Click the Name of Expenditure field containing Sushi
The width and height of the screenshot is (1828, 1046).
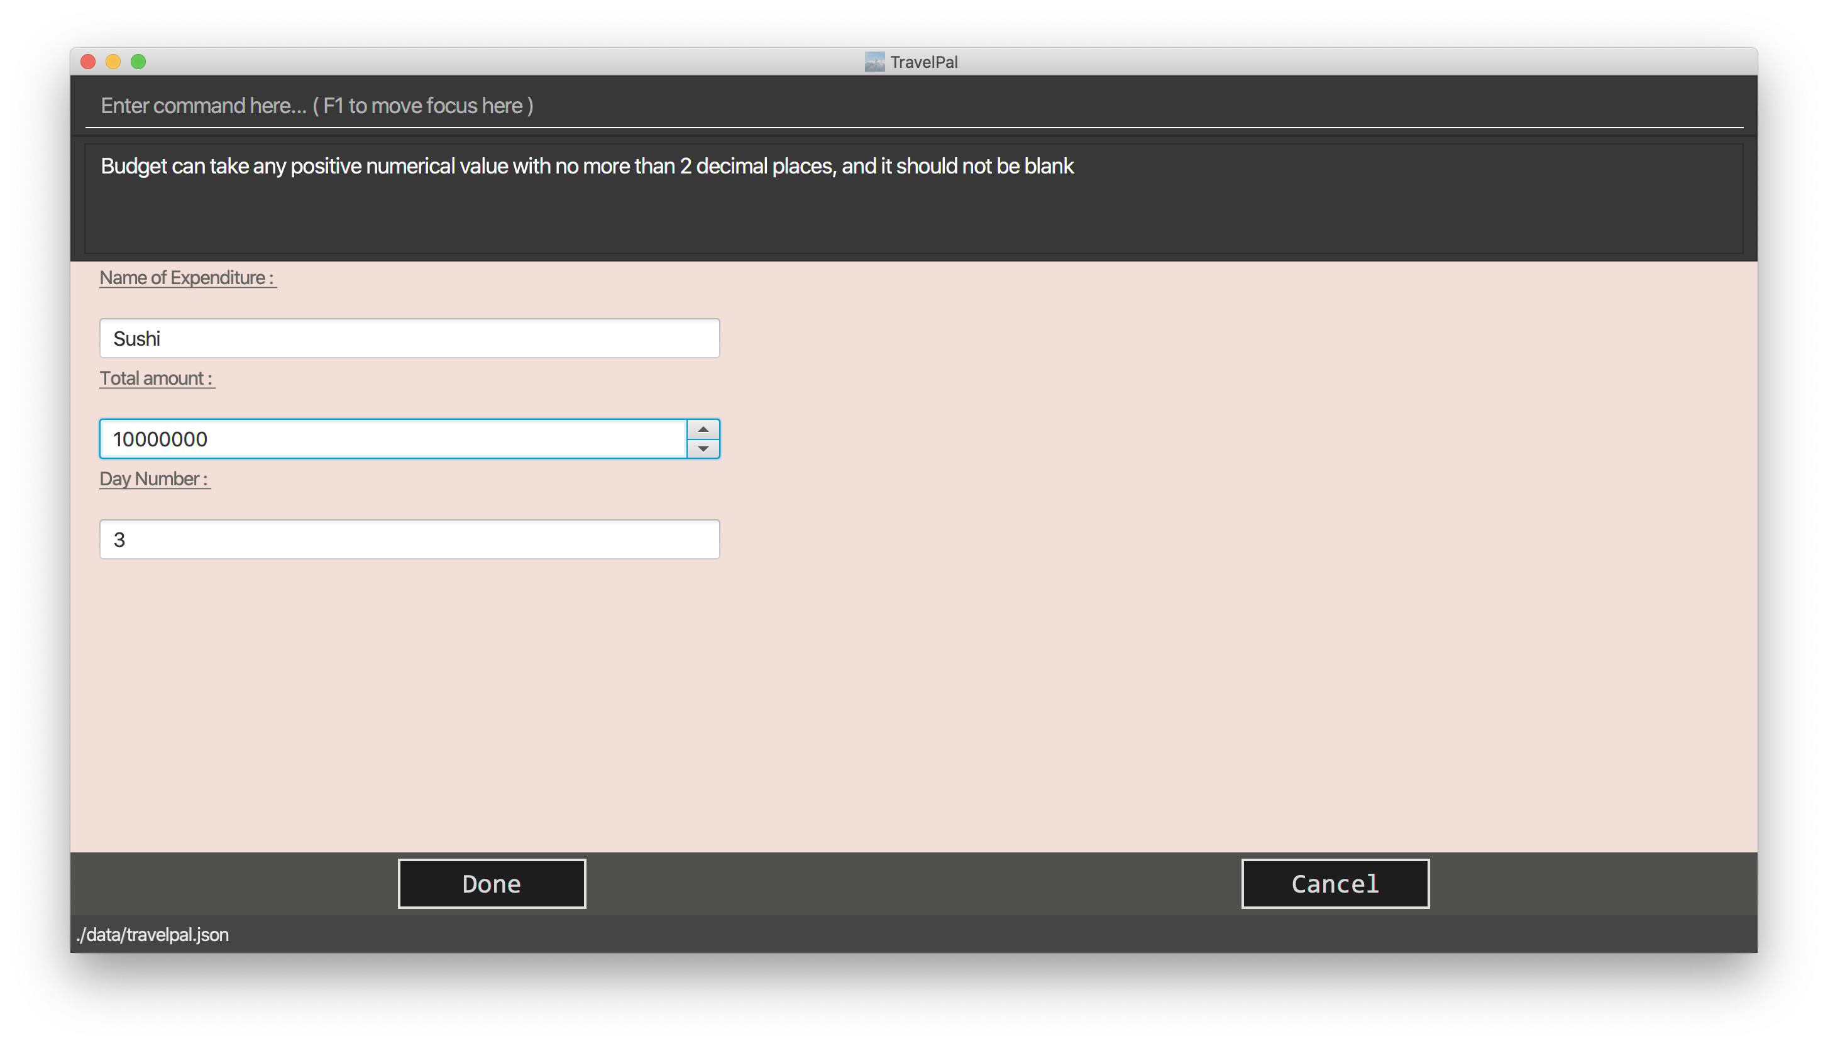409,338
